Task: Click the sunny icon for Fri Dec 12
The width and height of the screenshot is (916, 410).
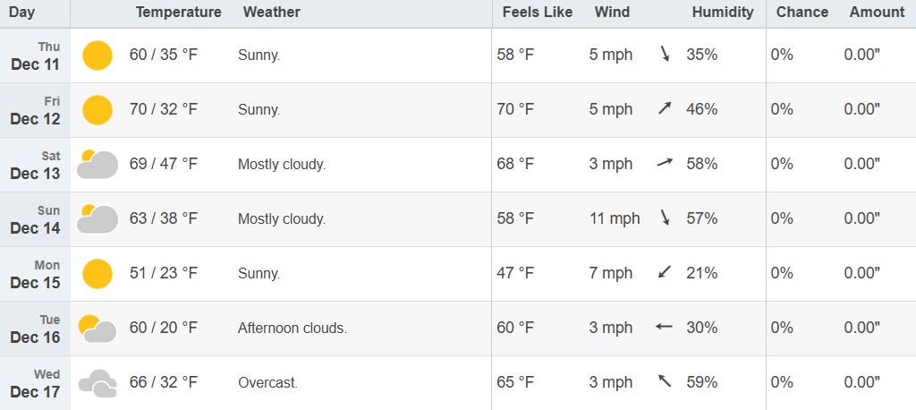Action: pyautogui.click(x=98, y=110)
